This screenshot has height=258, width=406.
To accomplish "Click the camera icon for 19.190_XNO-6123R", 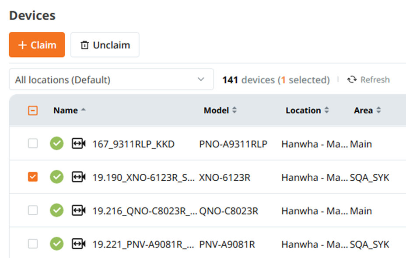I will (78, 177).
